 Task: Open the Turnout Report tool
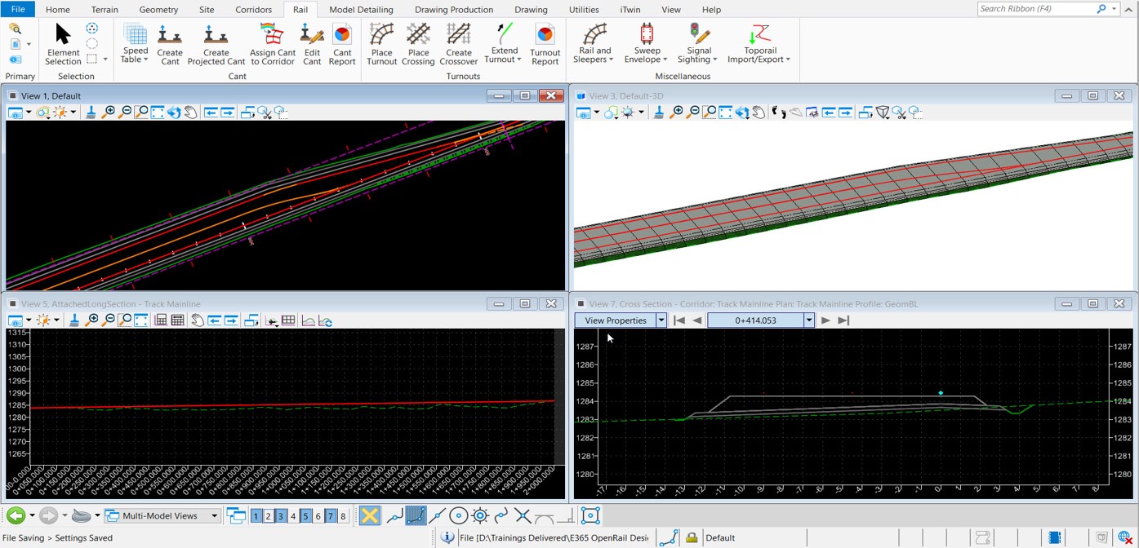(x=545, y=42)
